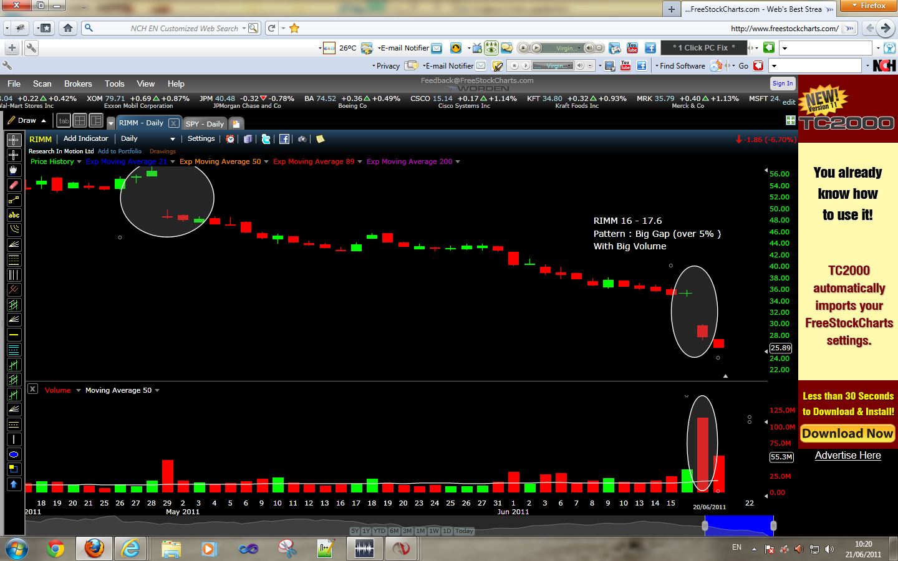Click the blue timeline range bar

(739, 525)
